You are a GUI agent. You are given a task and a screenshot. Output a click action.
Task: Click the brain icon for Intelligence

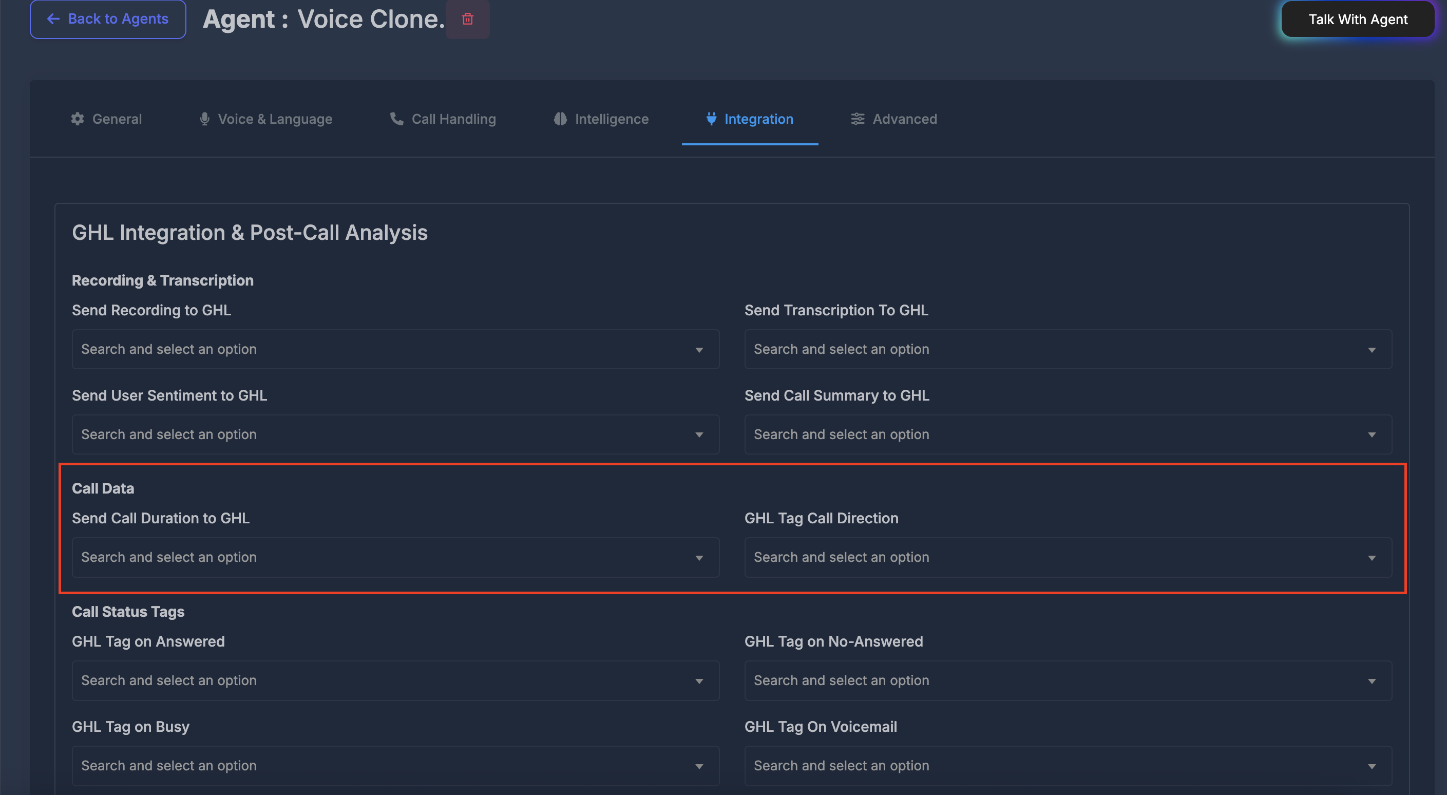(x=560, y=119)
